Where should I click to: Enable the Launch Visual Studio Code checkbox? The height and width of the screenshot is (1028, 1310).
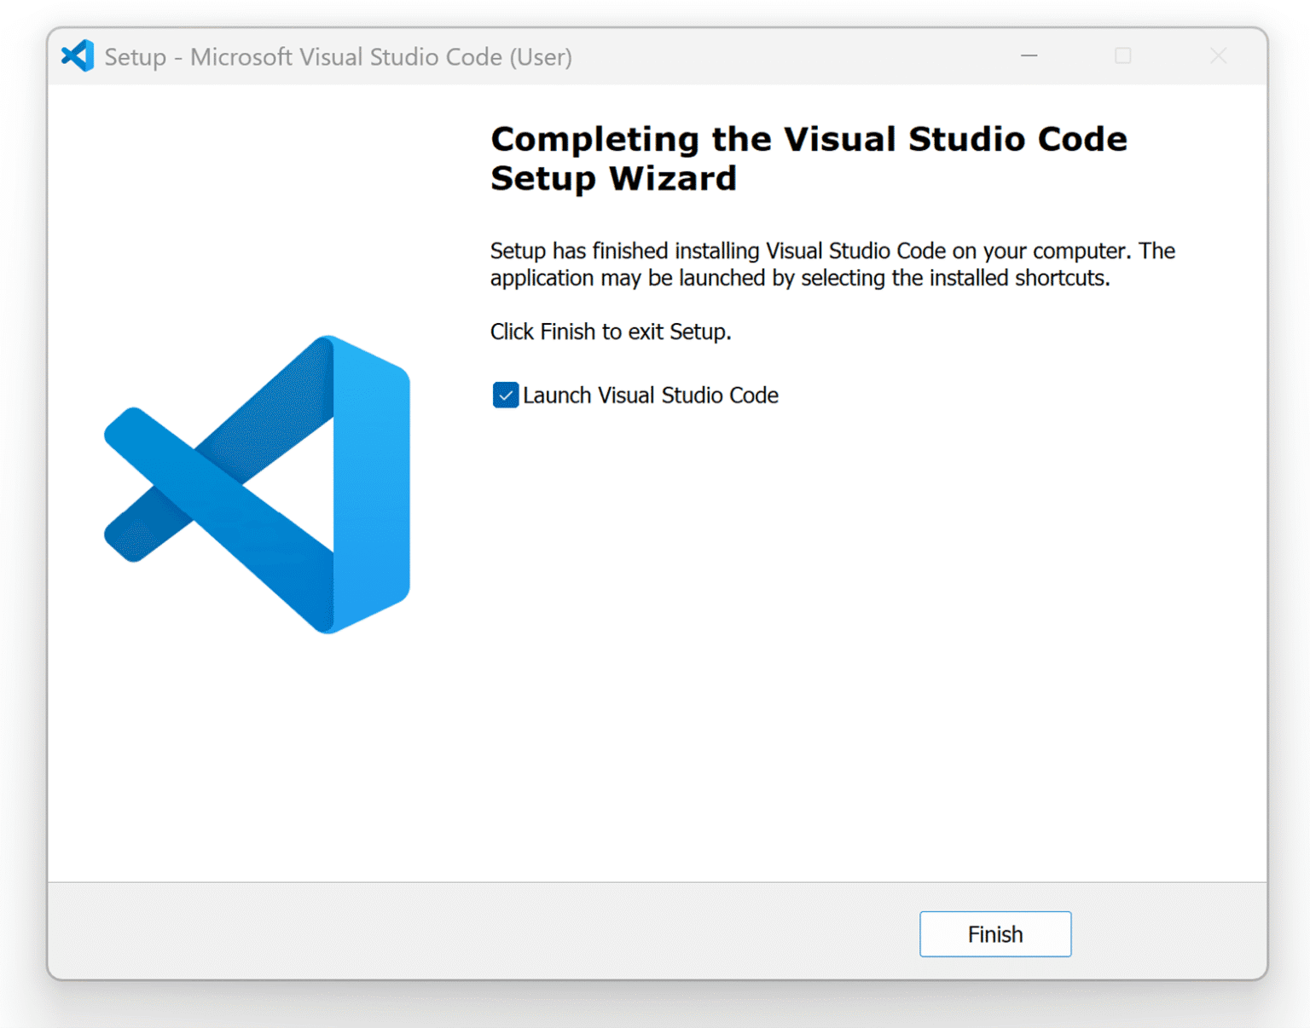click(x=505, y=395)
